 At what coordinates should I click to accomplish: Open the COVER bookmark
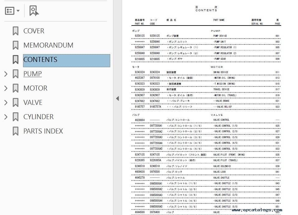34,31
